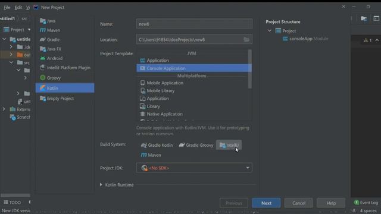Click src breadcrumb in navigation bar
The image size is (381, 214).
(x=24, y=18)
